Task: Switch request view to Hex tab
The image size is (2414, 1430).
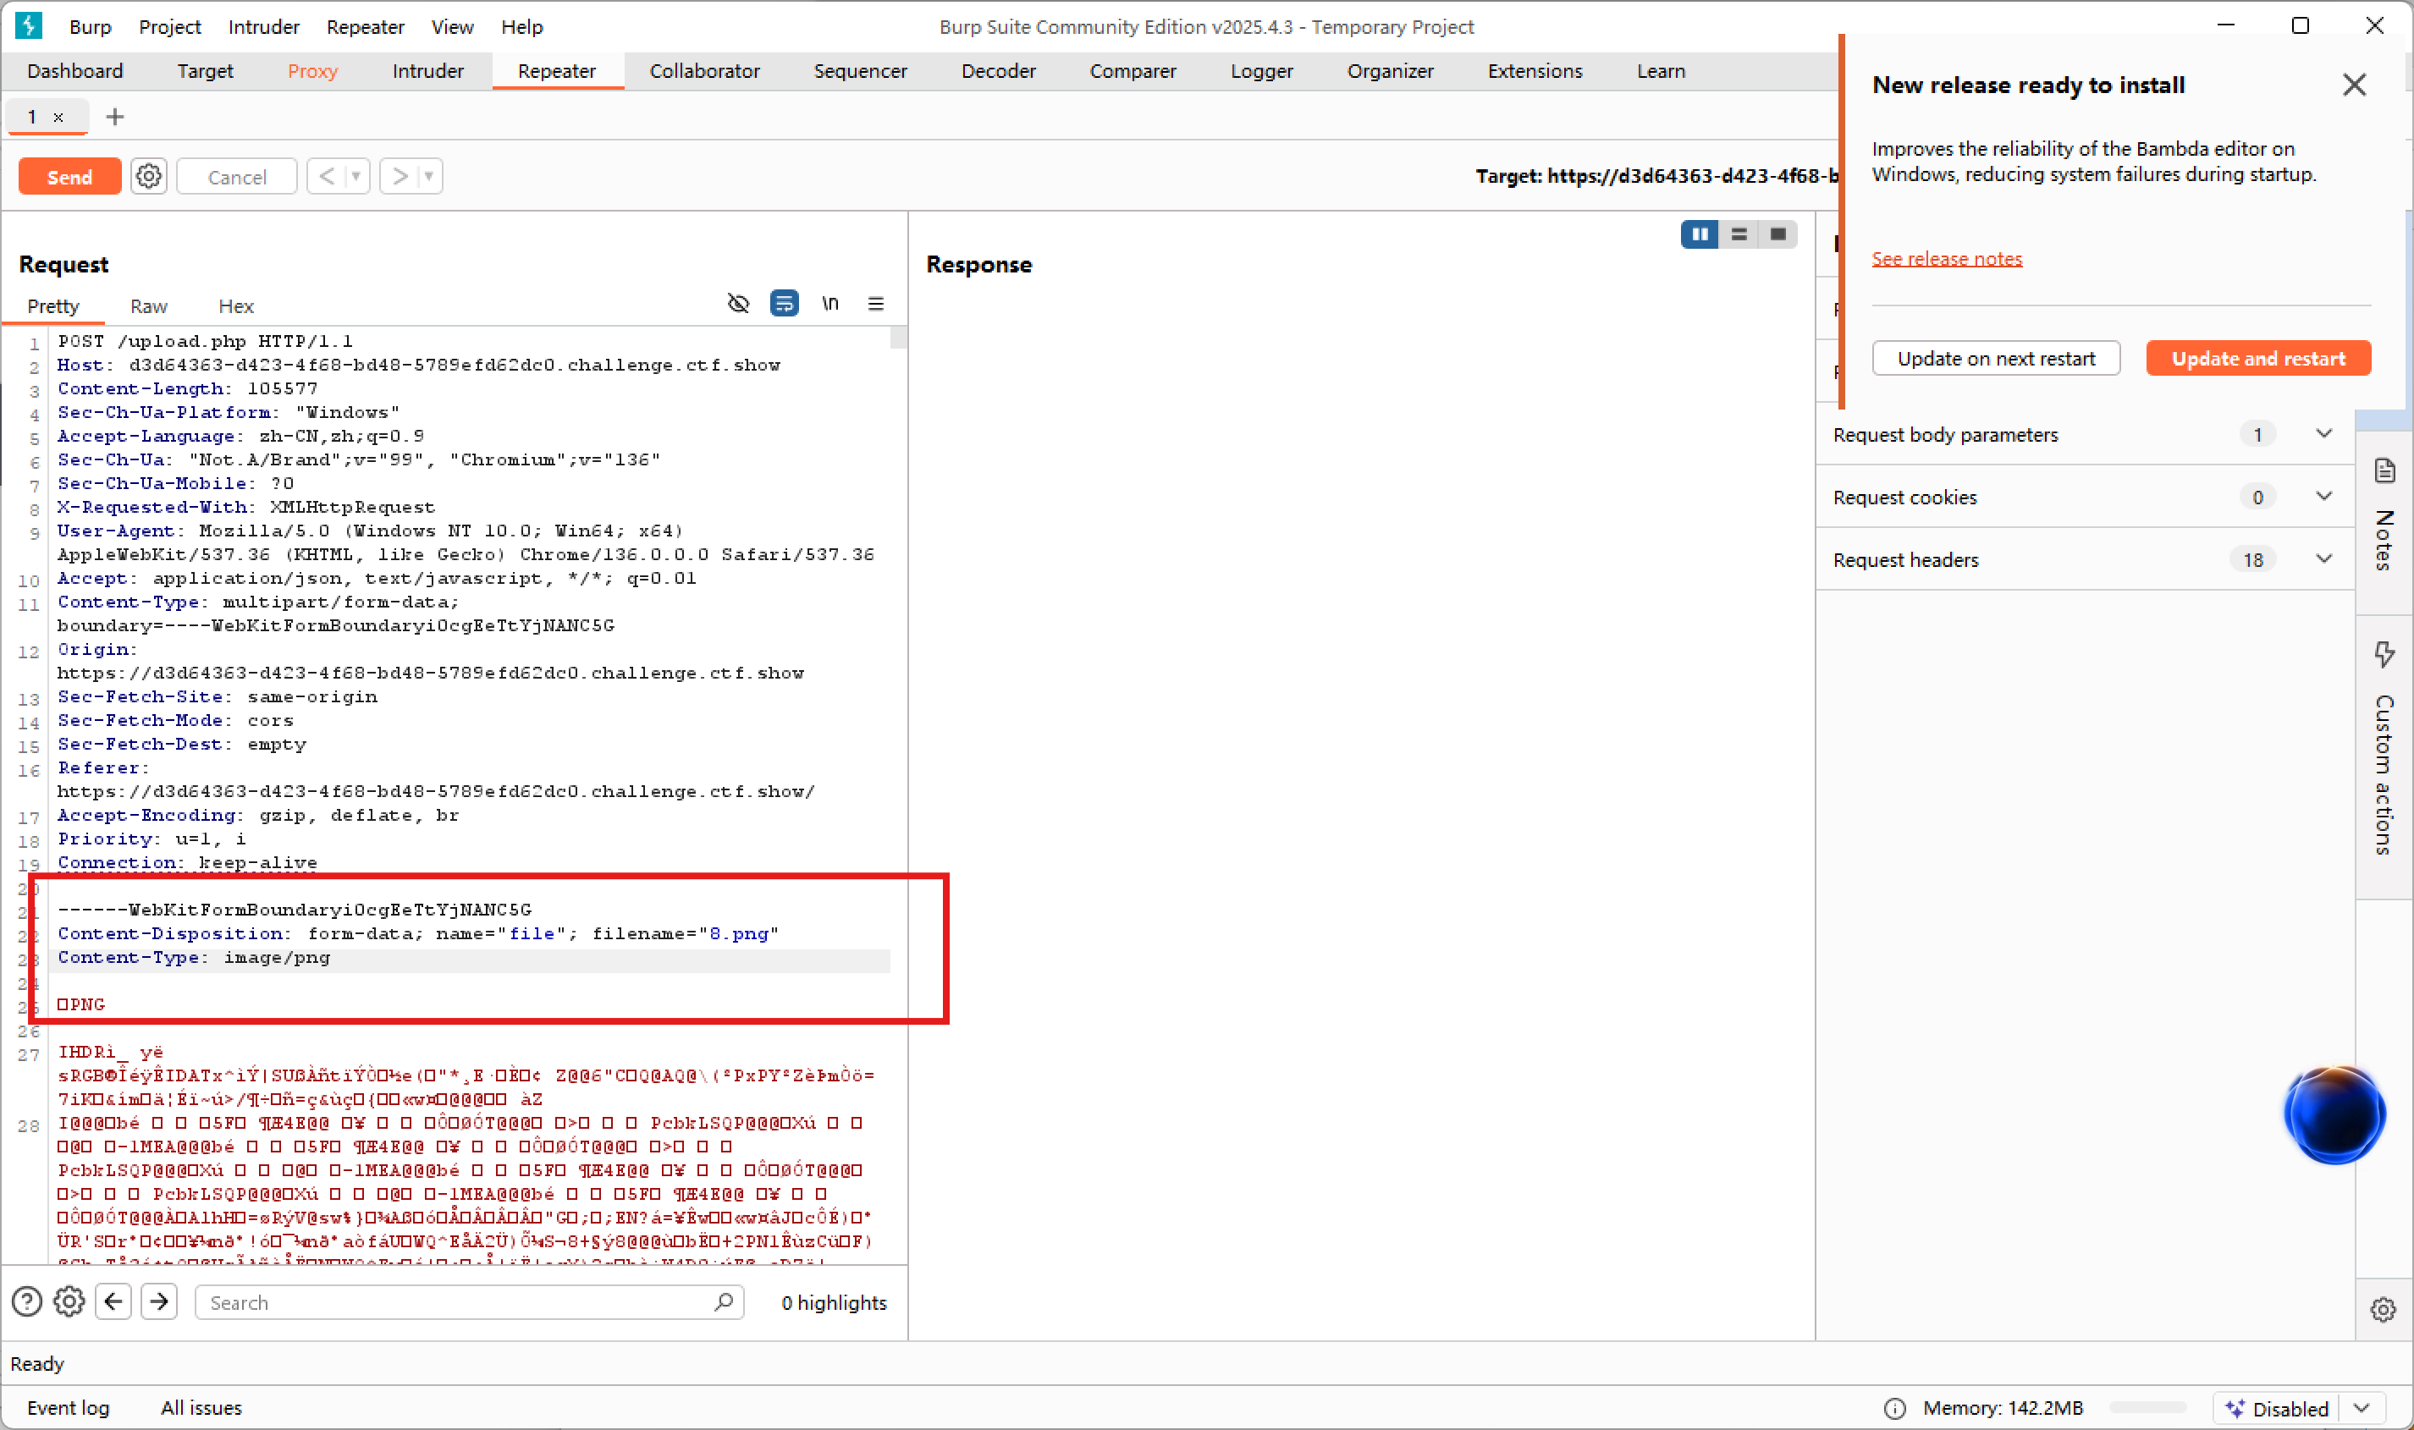Action: (235, 306)
